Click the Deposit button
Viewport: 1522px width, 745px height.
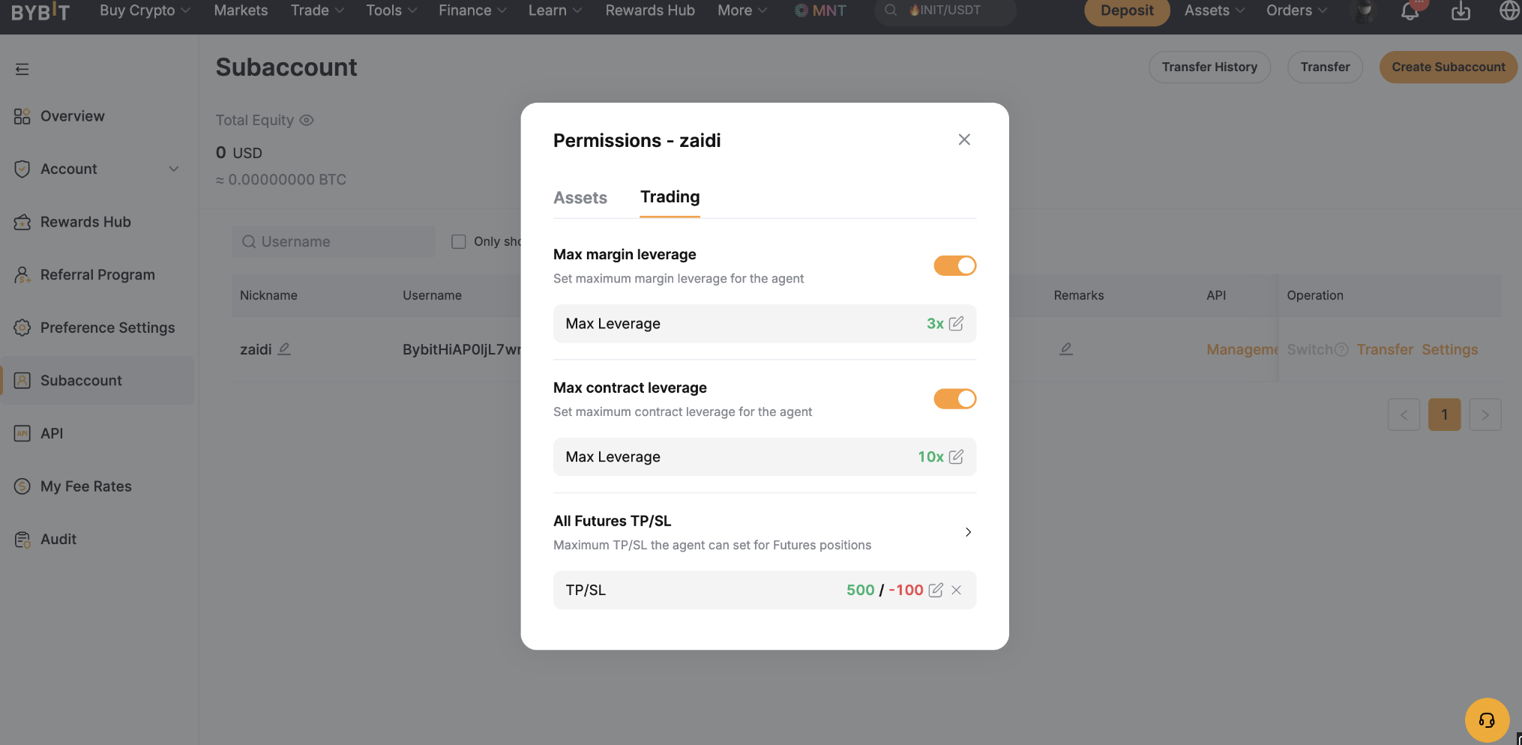(x=1127, y=10)
